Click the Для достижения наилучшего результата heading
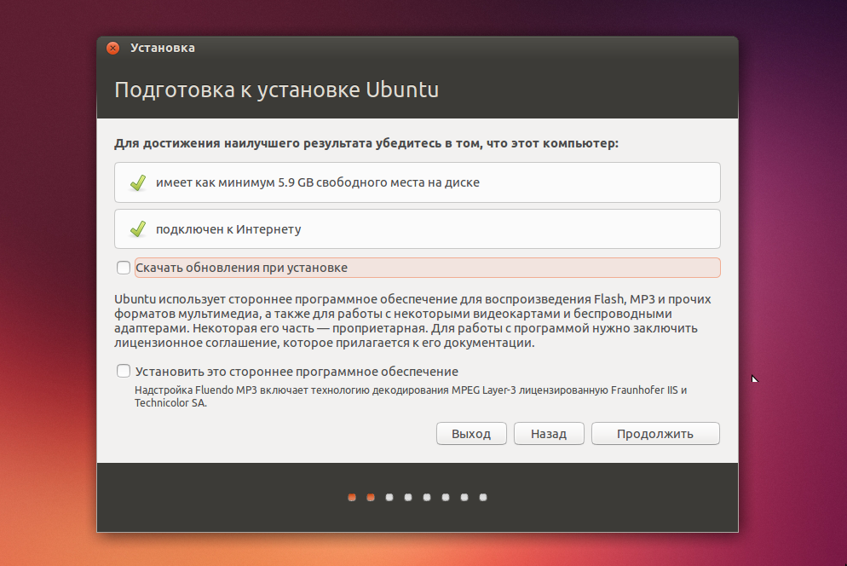This screenshot has height=566, width=847. (366, 143)
